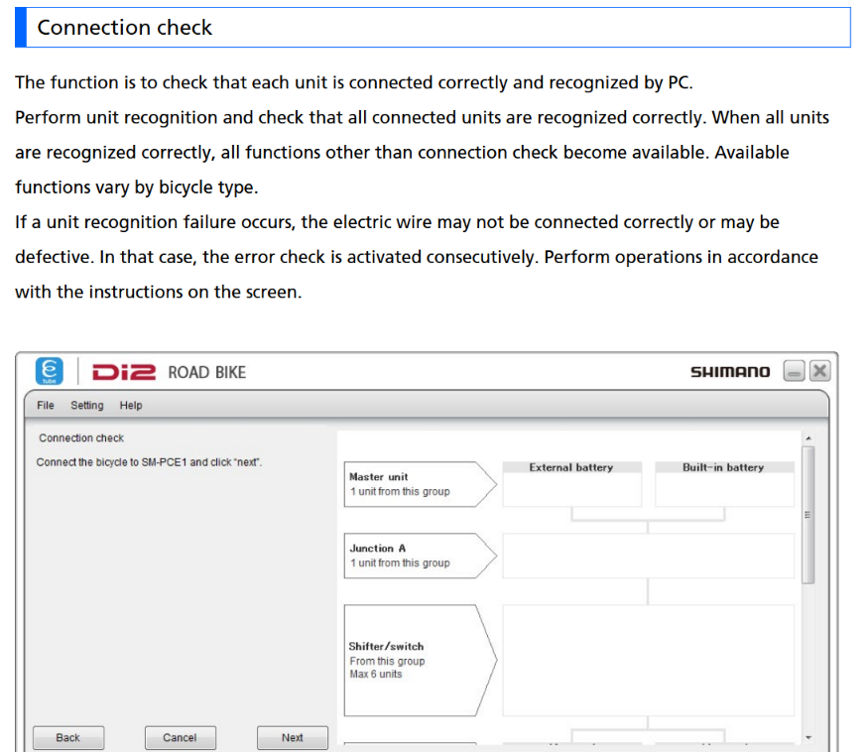The width and height of the screenshot is (868, 752).
Task: Open the File menu
Action: 46,405
